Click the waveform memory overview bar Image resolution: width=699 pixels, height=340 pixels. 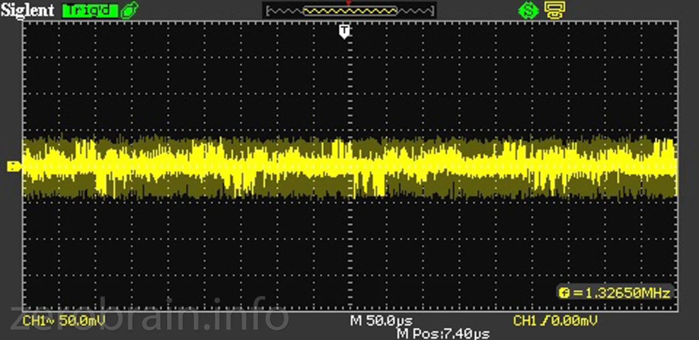click(349, 11)
